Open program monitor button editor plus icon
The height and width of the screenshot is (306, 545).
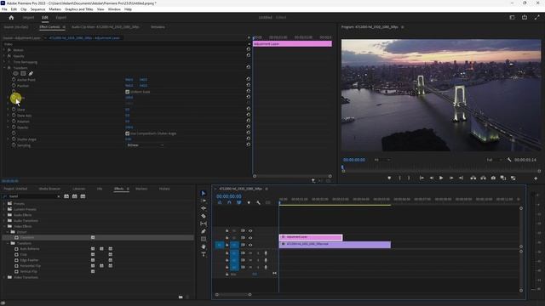coord(536,178)
